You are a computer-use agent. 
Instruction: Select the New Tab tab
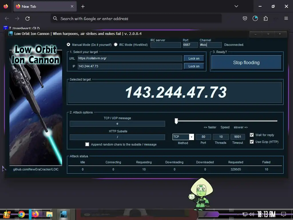coord(45,7)
